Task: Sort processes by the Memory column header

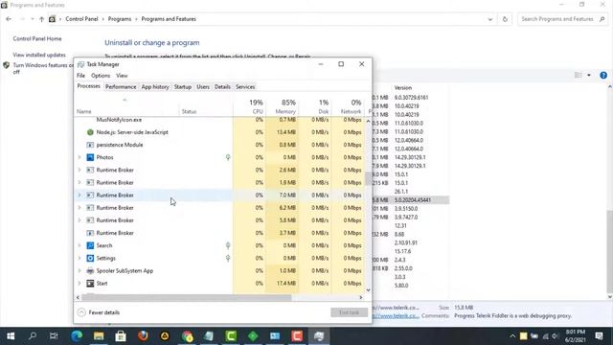Action: pos(283,106)
